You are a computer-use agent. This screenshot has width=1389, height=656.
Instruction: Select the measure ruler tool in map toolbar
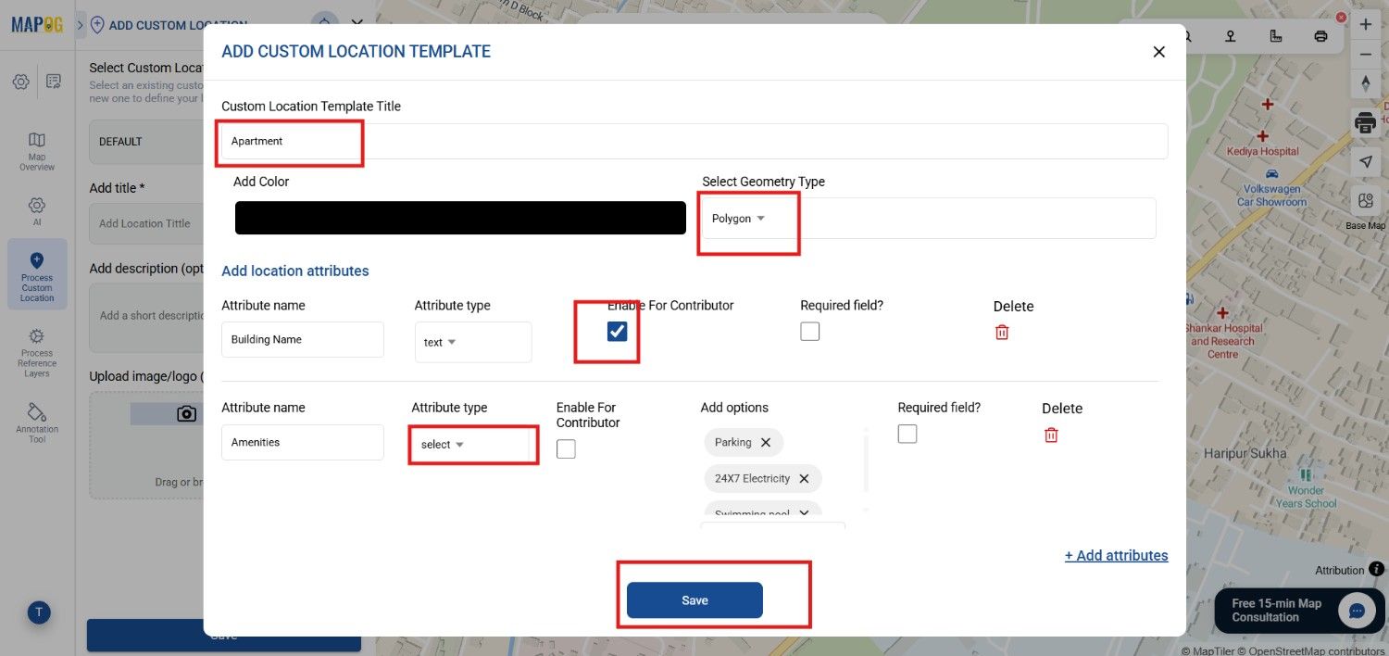(x=1276, y=36)
